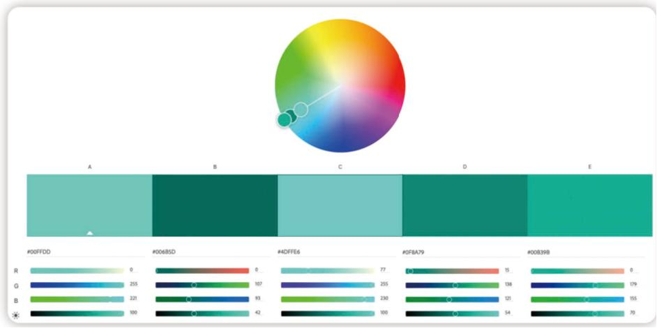Click the red (R) slider for color B
The height and width of the screenshot is (328, 657).
(x=202, y=271)
